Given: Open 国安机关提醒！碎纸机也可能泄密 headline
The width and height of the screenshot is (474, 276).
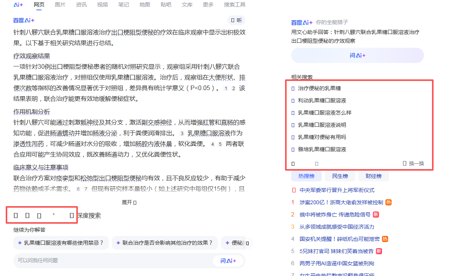Looking at the screenshot, I should coord(340,239).
